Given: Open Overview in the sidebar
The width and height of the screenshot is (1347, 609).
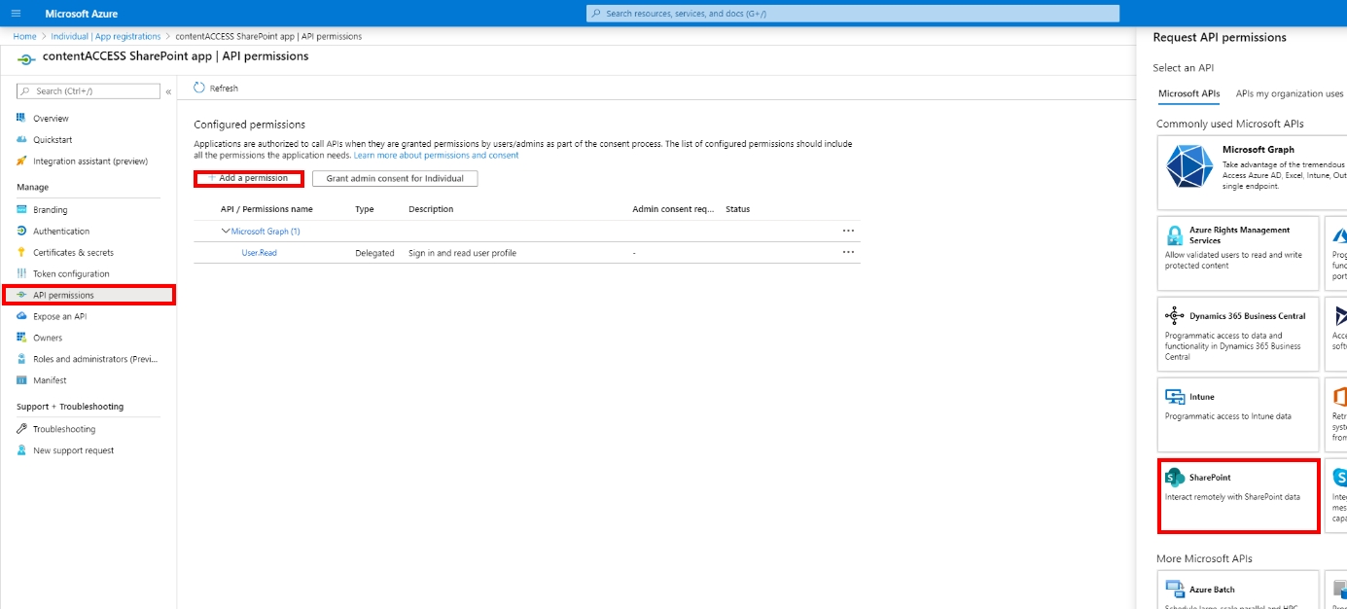Looking at the screenshot, I should point(51,118).
